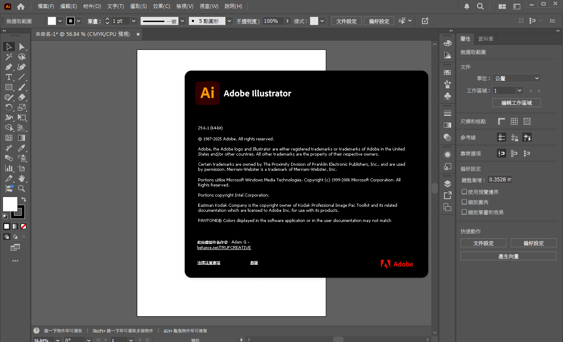Select the Selection tool (black arrow)
The image size is (563, 342).
8,47
